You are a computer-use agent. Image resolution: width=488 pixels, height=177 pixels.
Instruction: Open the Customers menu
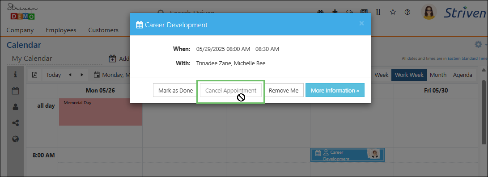tap(103, 30)
